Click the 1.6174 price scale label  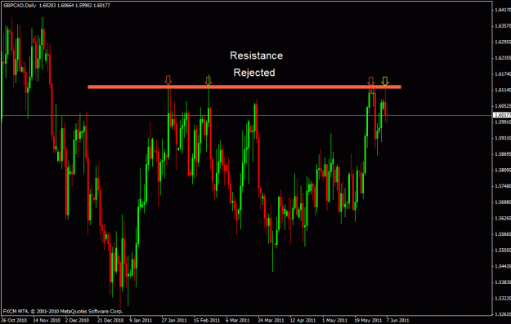pyautogui.click(x=503, y=74)
